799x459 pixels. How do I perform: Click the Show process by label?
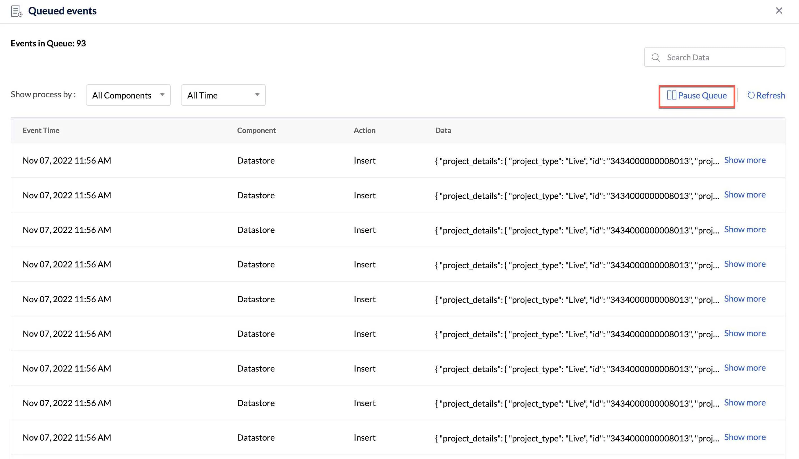coord(43,94)
